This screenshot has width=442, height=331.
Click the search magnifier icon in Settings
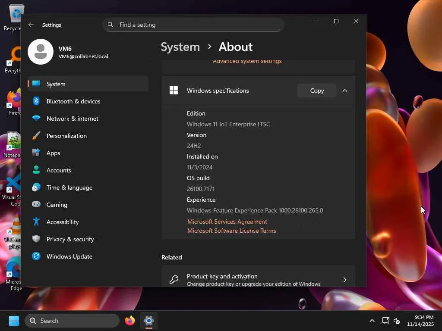click(110, 25)
